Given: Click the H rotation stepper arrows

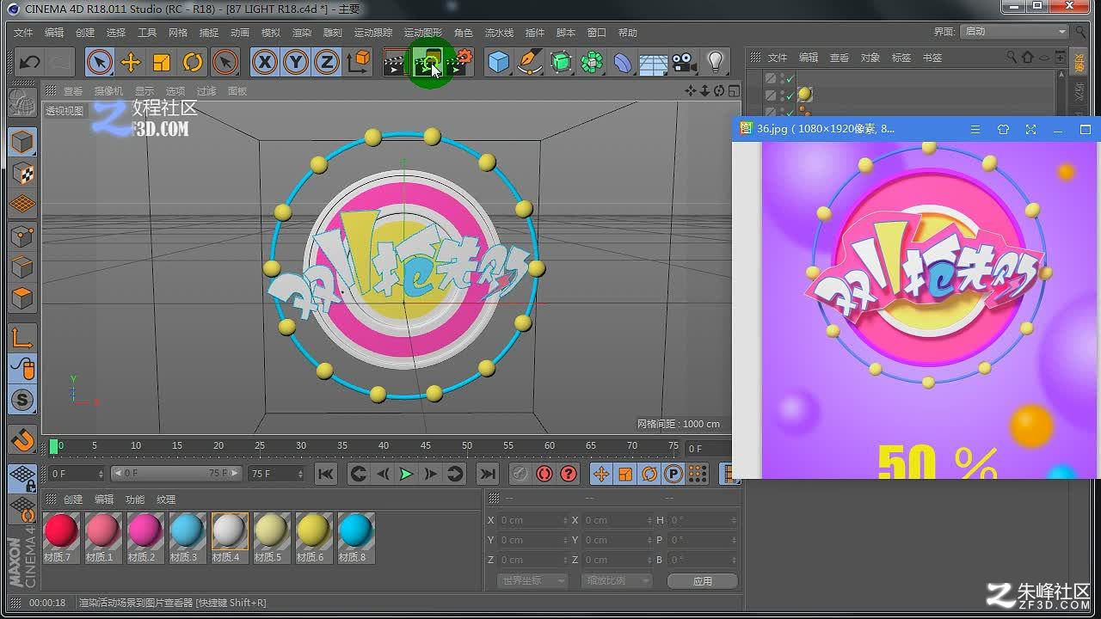Looking at the screenshot, I should coord(734,520).
